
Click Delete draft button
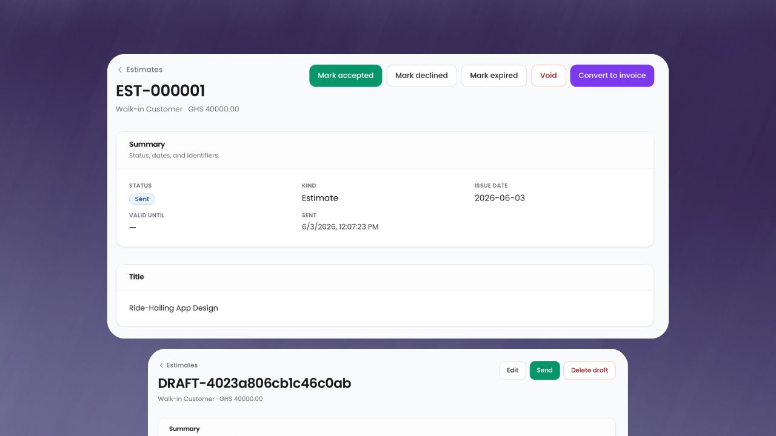point(590,371)
